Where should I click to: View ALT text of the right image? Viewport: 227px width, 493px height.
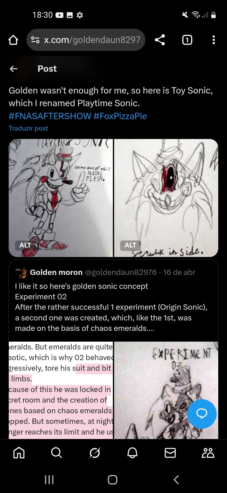click(130, 245)
